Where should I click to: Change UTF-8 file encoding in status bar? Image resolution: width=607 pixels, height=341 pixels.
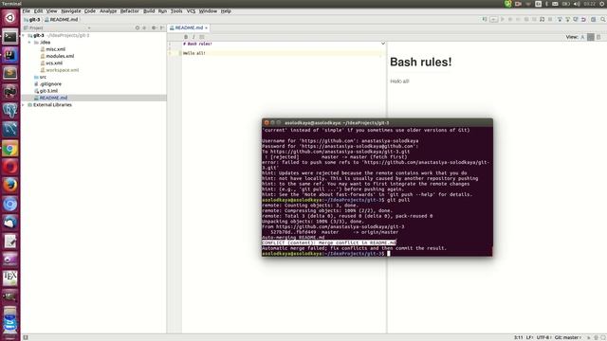(x=543, y=337)
